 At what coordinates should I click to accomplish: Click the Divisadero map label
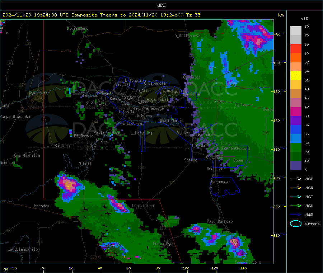[78, 28]
